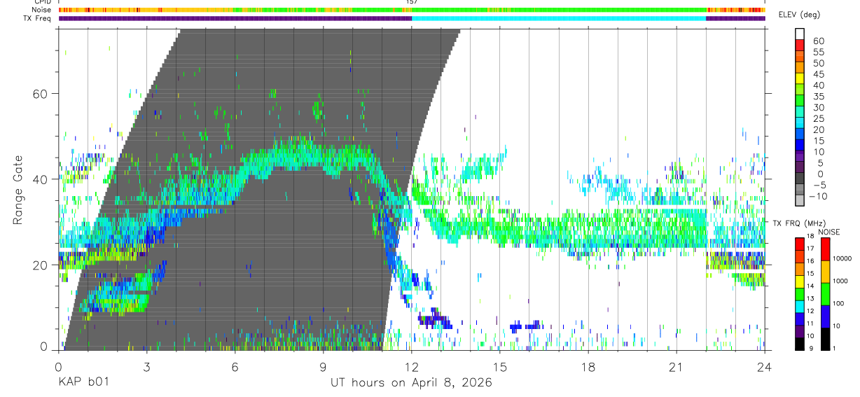Click the Noise strip above the plot
The image size is (860, 397).
tap(412, 10)
